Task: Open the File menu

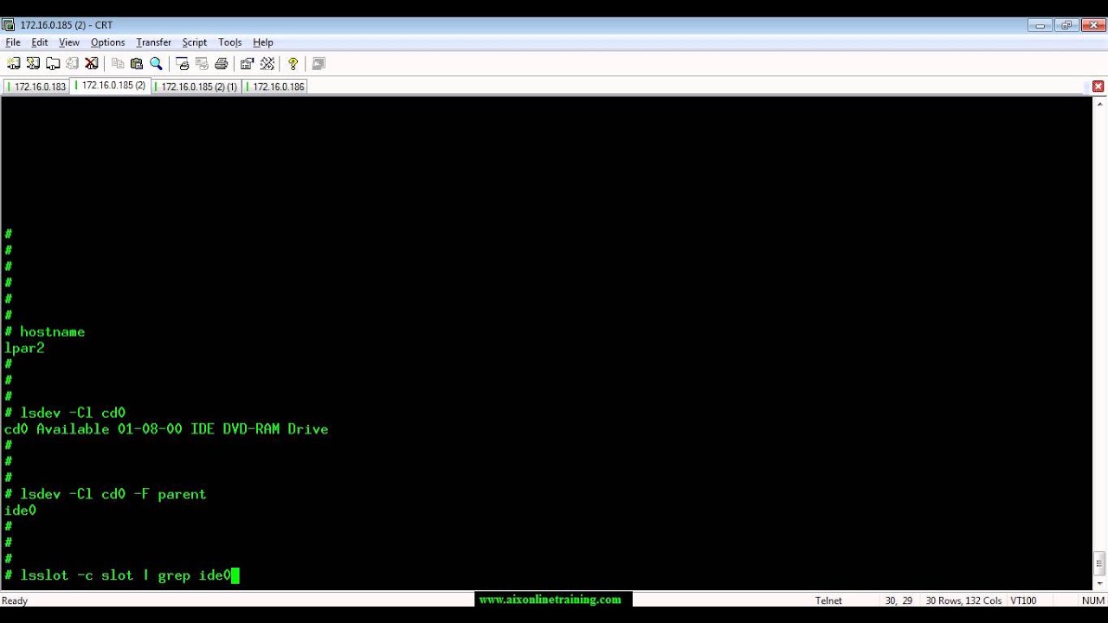Action: (13, 42)
